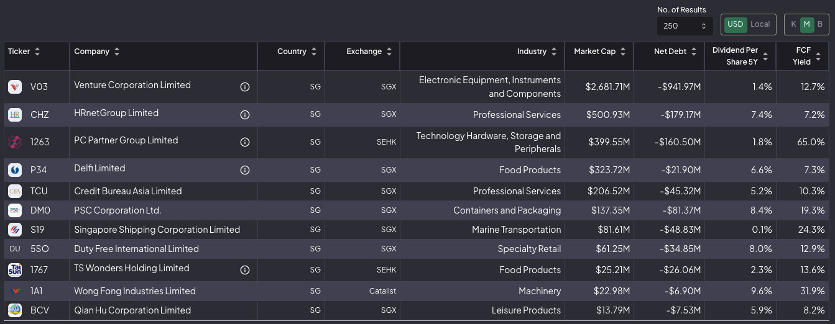
Task: Click Machinery industry cell
Action: click(x=540, y=291)
